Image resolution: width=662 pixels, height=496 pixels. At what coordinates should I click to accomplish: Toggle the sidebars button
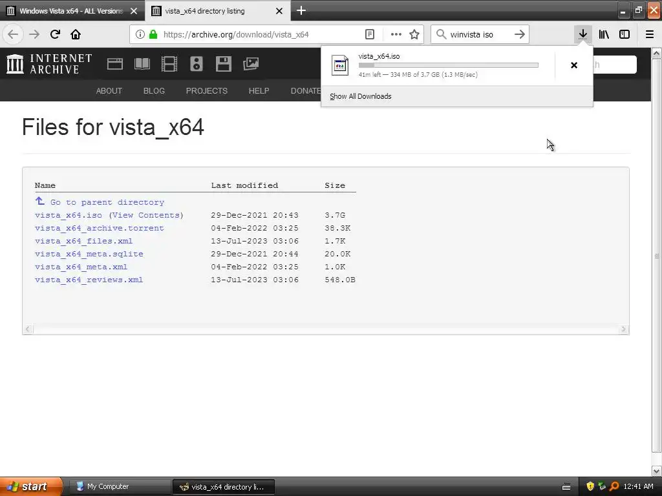(625, 34)
